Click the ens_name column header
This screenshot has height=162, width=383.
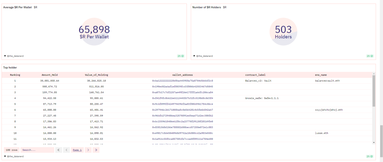click(x=321, y=75)
